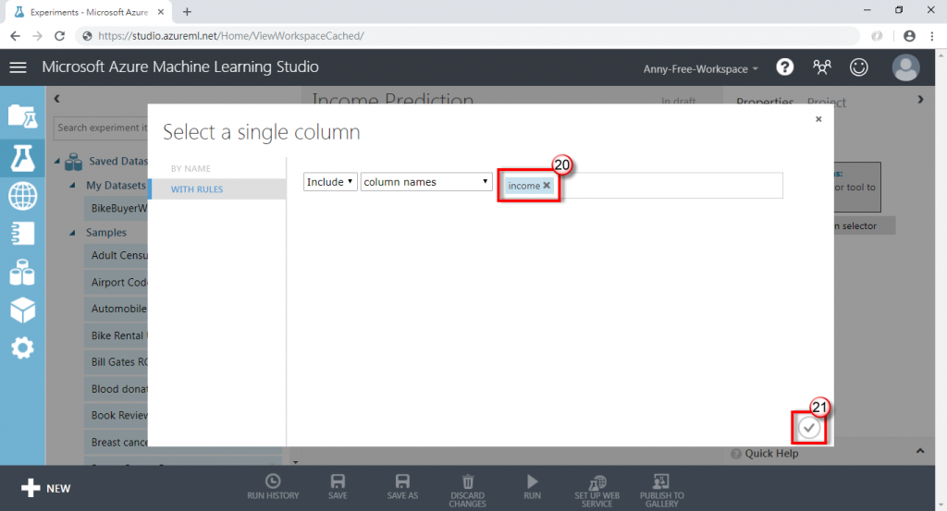Screen dimensions: 947x511
Task: Click browser back arrow
Action: pyautogui.click(x=15, y=36)
